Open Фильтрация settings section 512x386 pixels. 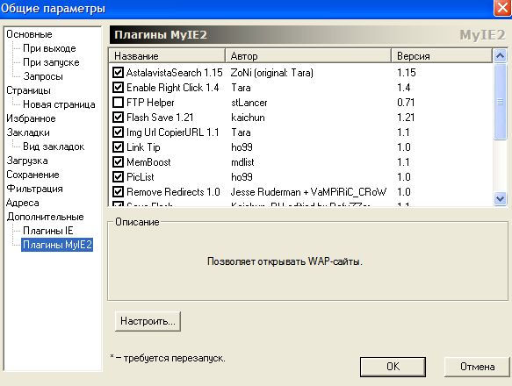pos(34,189)
